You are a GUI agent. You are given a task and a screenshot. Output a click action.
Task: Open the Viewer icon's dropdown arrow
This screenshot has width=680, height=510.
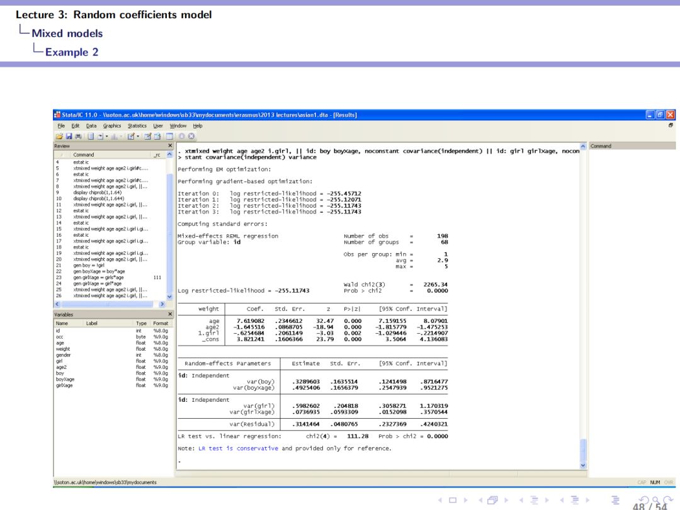tap(106, 136)
